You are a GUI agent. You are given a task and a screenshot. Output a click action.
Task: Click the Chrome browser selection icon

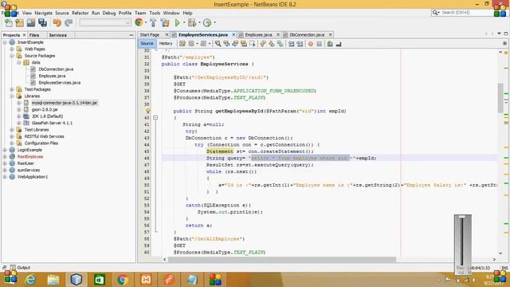[x=139, y=22]
